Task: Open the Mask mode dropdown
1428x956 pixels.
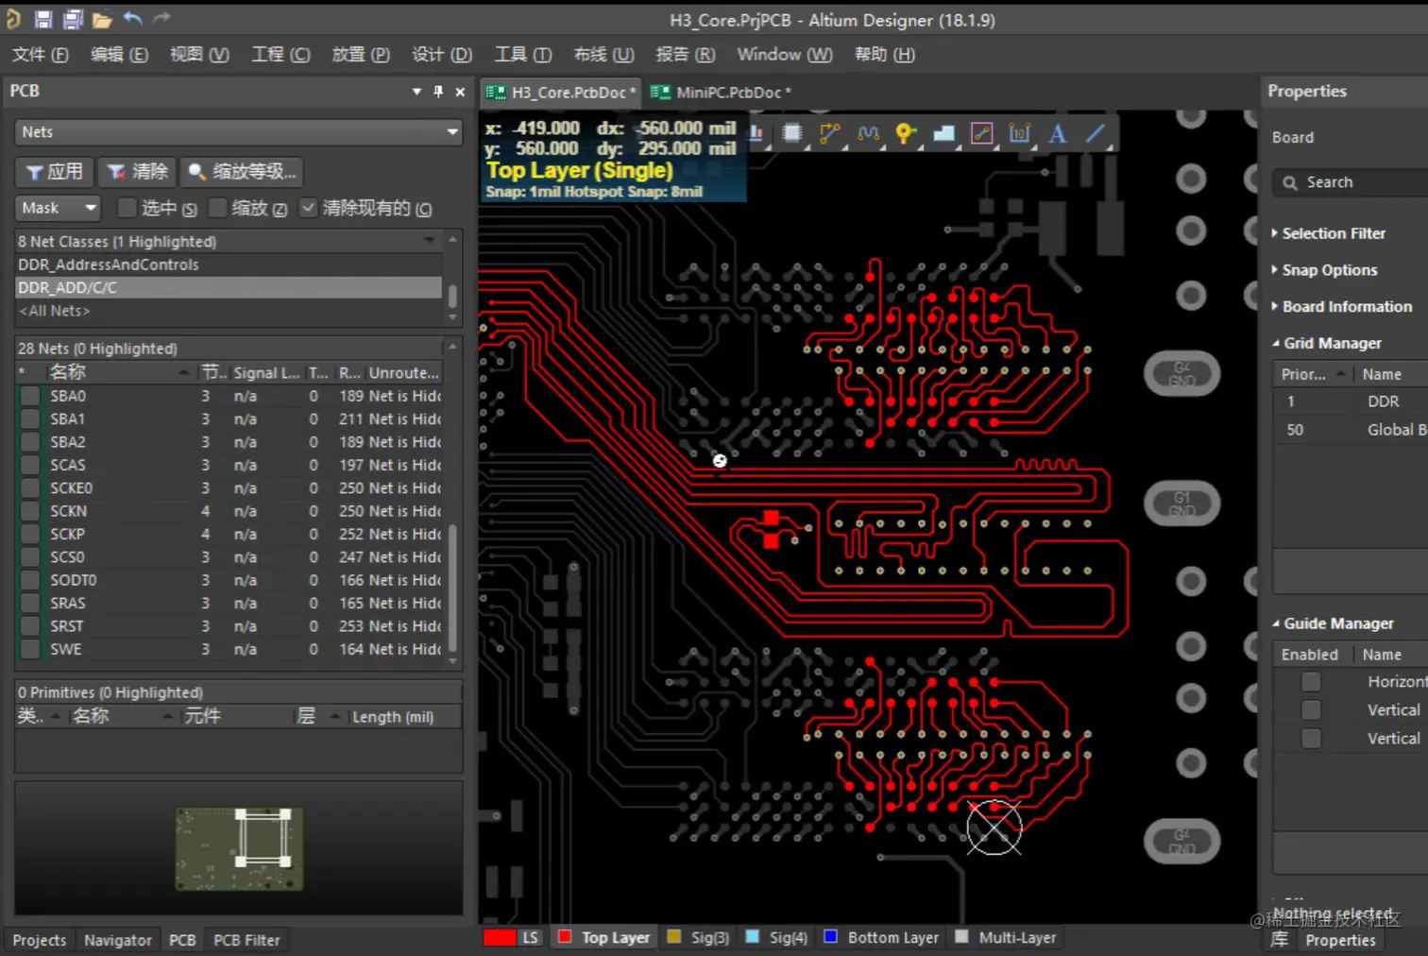Action: (59, 208)
